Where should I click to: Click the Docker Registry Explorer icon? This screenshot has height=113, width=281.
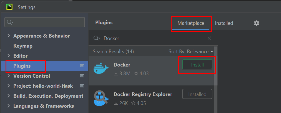click(101, 98)
